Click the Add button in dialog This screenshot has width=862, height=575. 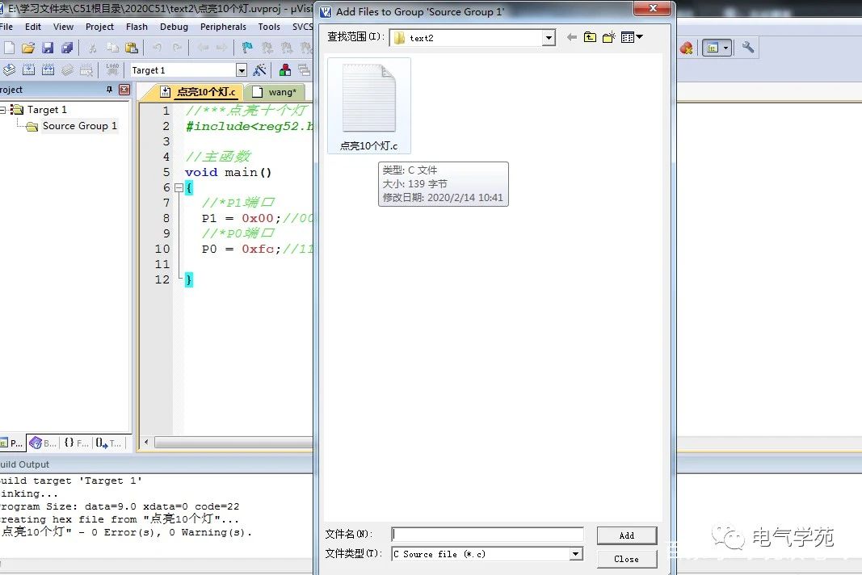click(627, 535)
